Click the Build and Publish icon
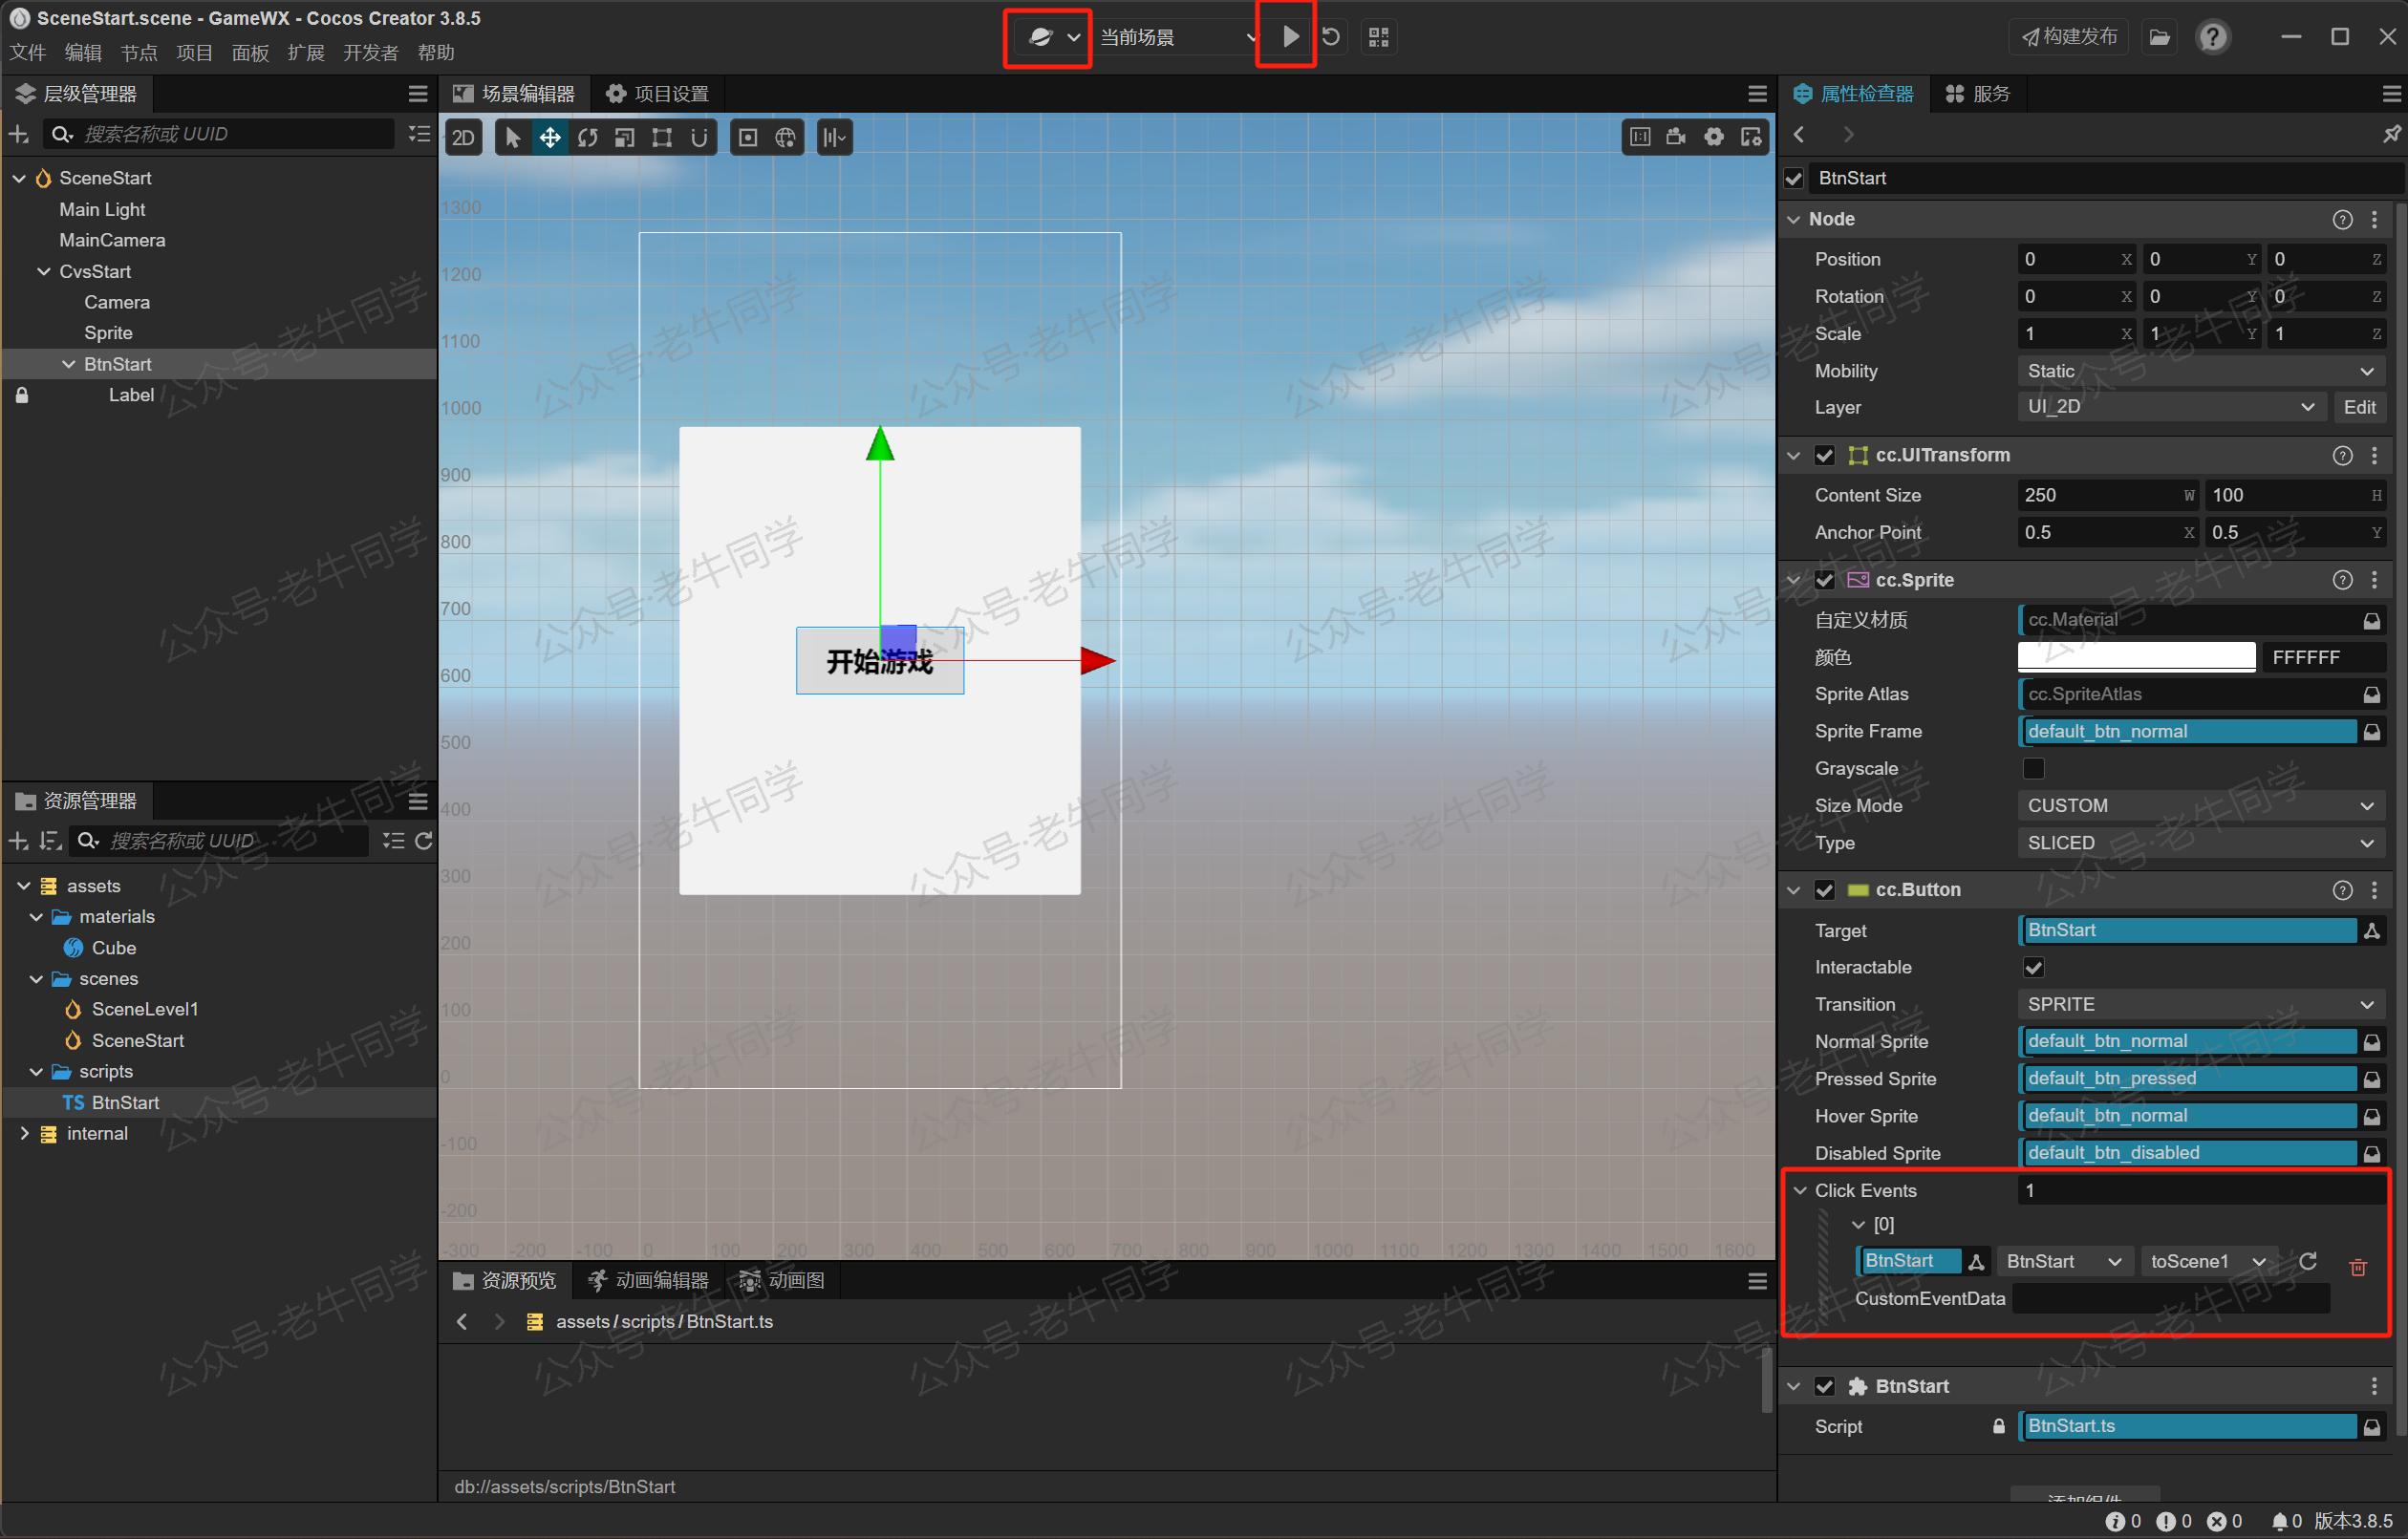 [2064, 37]
